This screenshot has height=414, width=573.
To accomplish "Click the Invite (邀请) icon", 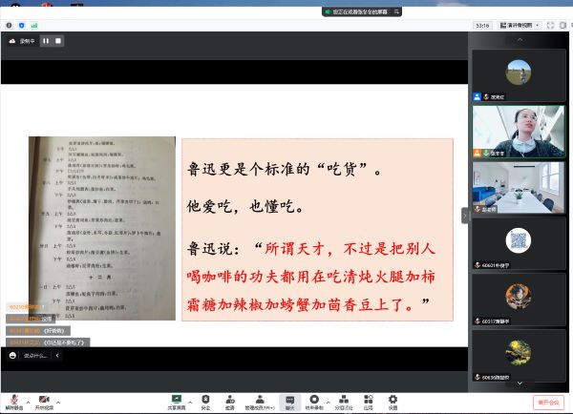I will (x=230, y=400).
